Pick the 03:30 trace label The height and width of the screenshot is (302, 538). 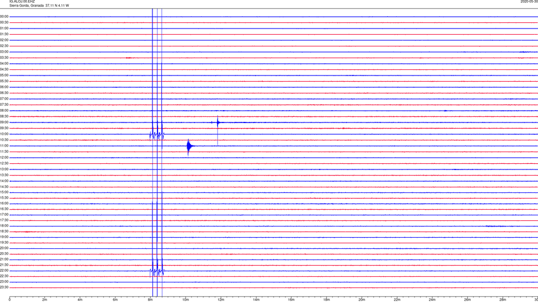point(4,58)
